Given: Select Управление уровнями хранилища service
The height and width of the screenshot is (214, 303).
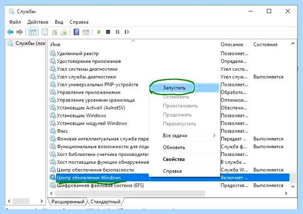Looking at the screenshot, I should click(x=96, y=100).
